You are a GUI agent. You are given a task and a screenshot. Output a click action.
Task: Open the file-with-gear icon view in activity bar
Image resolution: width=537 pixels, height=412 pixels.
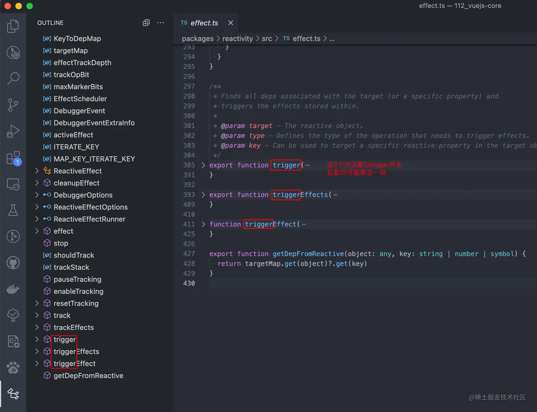[13, 341]
